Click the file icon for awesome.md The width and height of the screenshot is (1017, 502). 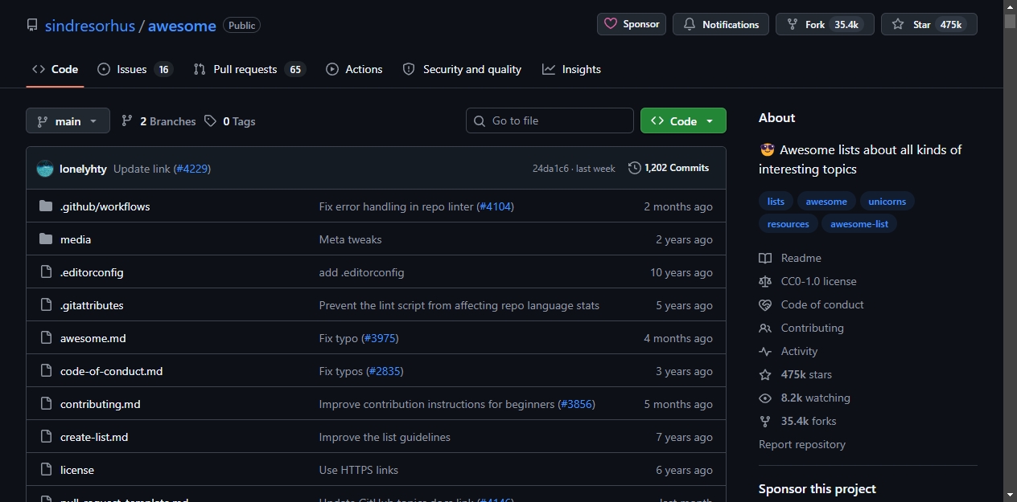tap(46, 338)
